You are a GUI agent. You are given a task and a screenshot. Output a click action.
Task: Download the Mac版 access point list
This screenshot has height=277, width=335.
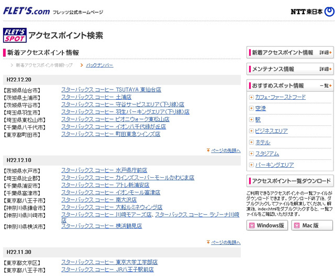(x=312, y=225)
